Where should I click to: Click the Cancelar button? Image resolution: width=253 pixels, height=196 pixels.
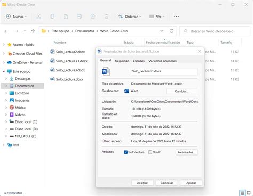[167, 183]
